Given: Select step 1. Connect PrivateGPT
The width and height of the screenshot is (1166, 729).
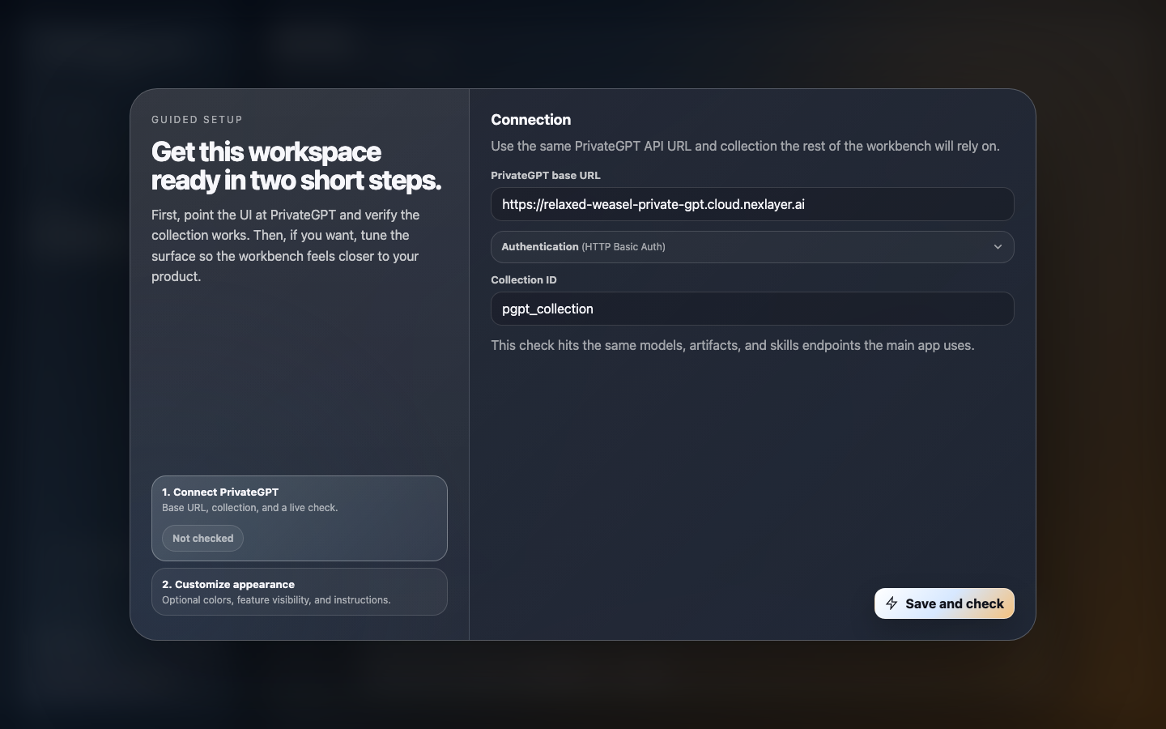Looking at the screenshot, I should point(300,518).
